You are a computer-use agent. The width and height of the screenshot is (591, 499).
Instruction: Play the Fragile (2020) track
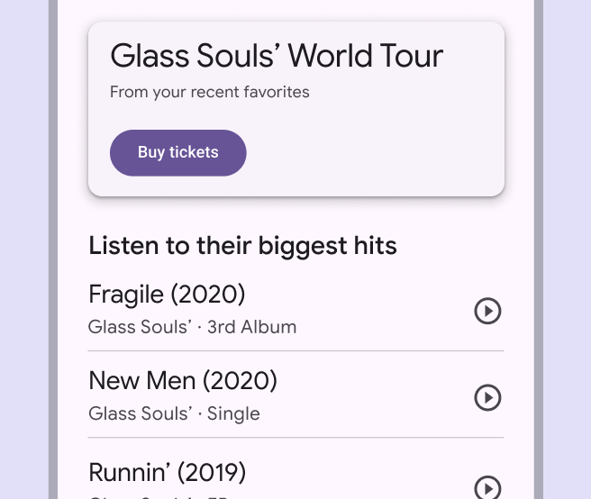point(487,311)
